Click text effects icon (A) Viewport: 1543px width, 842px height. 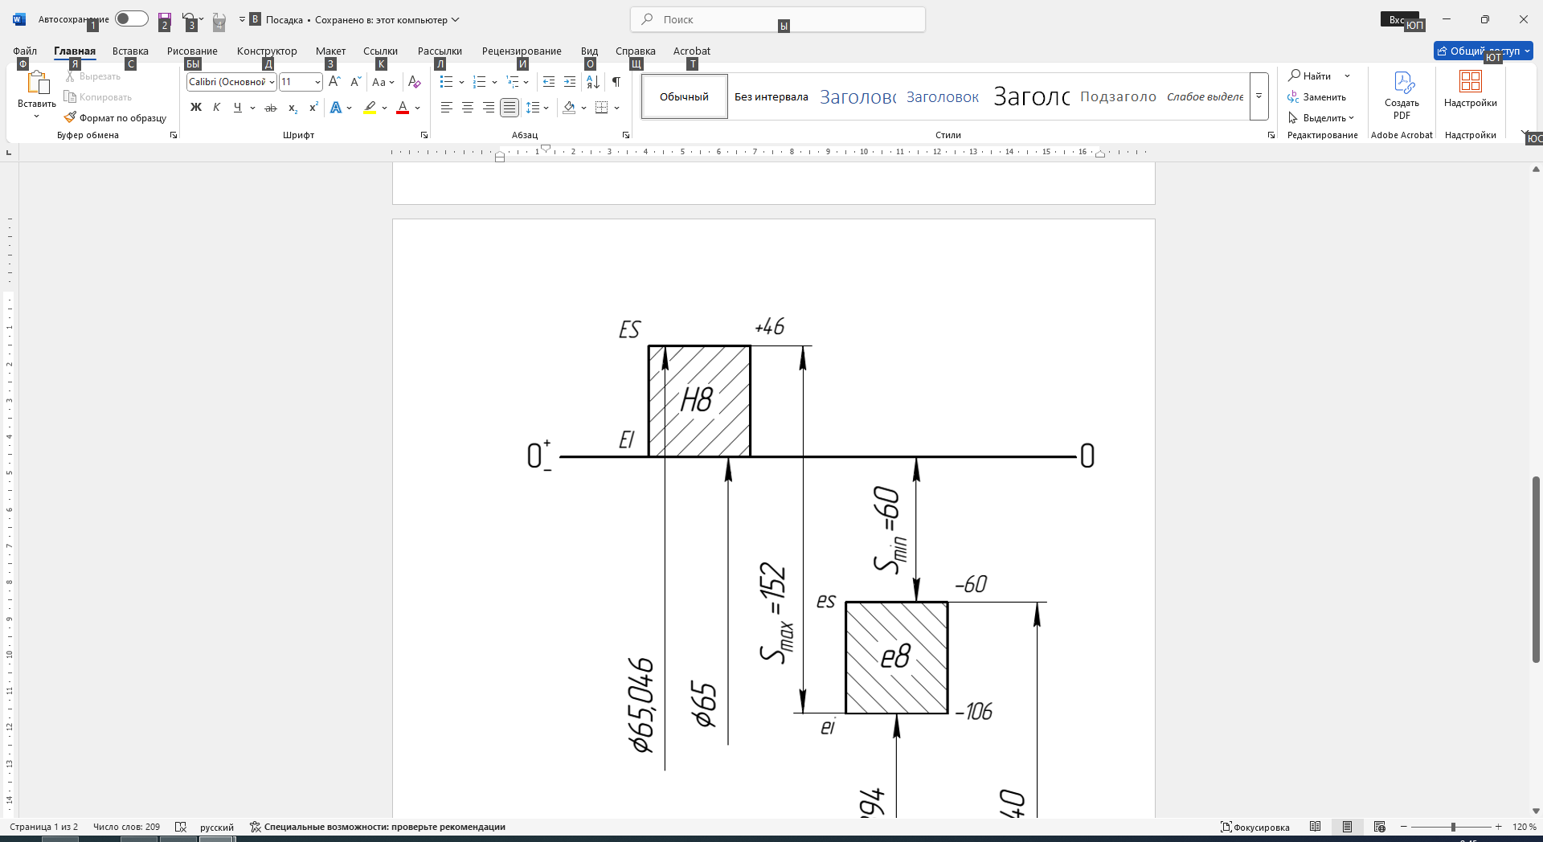(x=336, y=107)
